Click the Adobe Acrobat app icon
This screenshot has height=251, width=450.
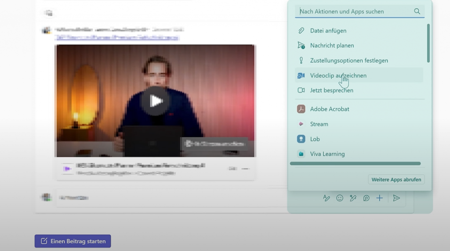(301, 109)
